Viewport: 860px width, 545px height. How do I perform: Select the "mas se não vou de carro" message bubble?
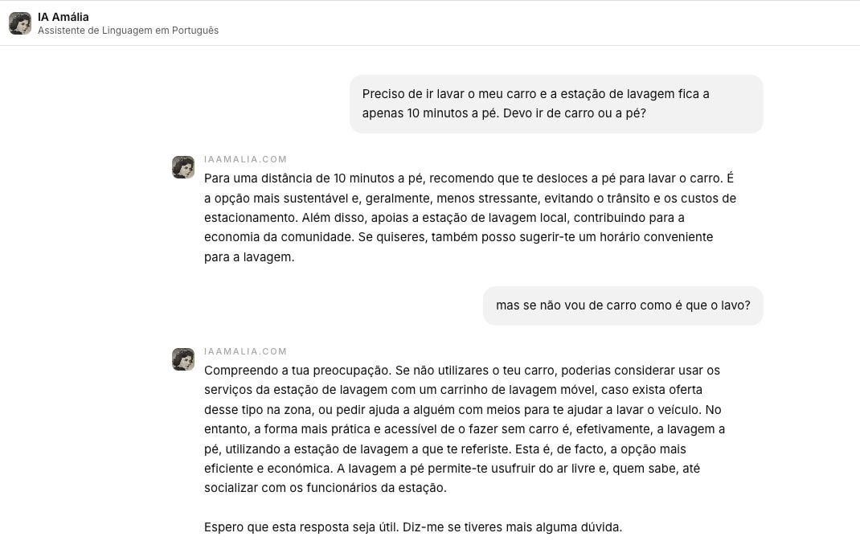(x=623, y=305)
